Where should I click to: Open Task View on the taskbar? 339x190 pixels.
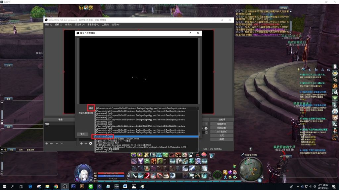[x=21, y=186]
